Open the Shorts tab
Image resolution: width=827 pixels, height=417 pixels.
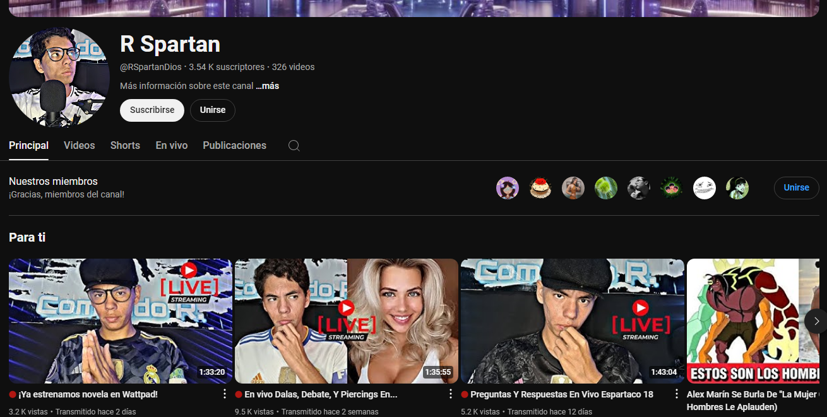(x=125, y=146)
